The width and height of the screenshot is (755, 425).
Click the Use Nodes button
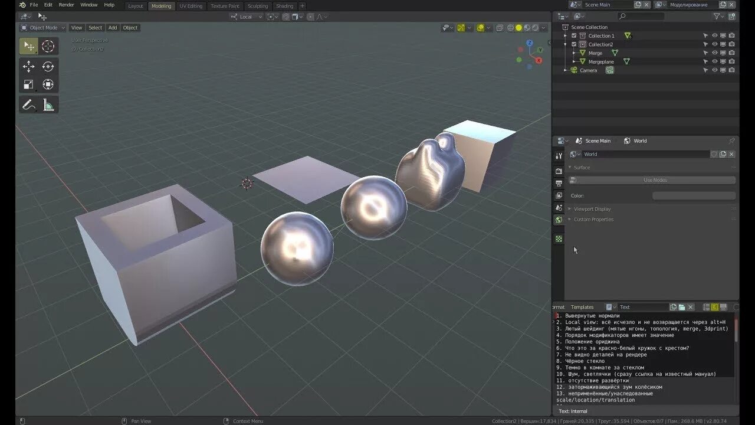[x=652, y=180]
